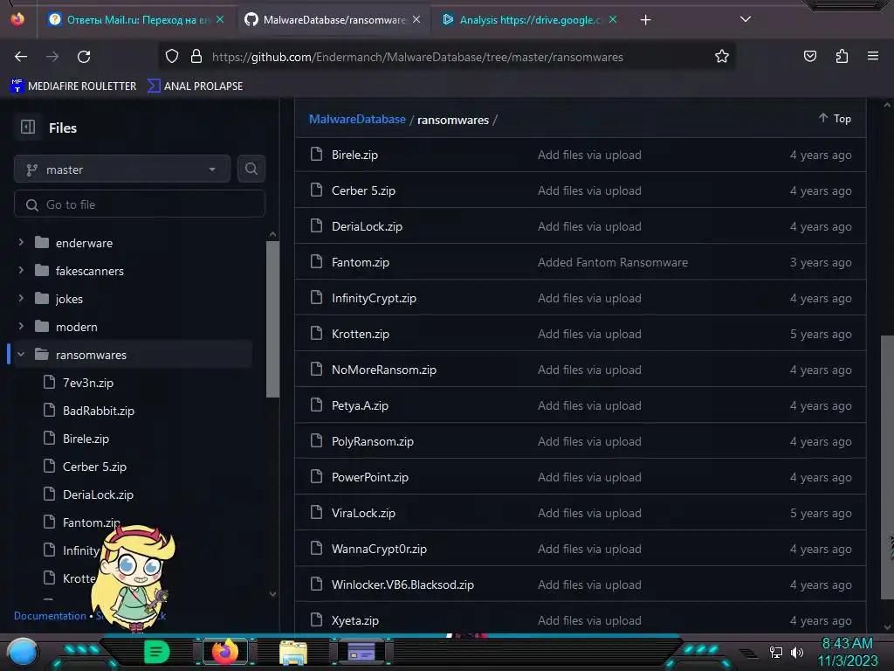Open the master branch dropdown
The height and width of the screenshot is (671, 894).
coord(122,169)
